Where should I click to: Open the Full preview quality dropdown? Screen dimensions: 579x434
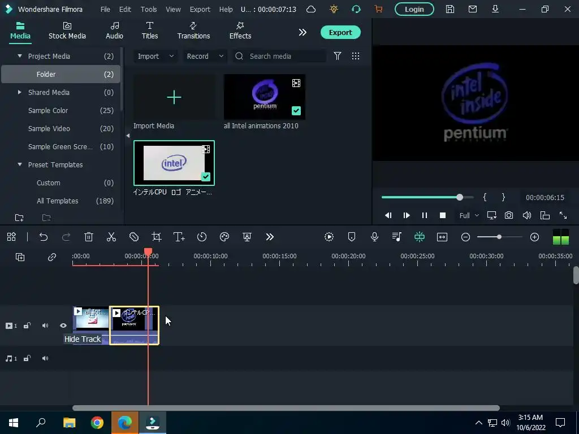[469, 215]
